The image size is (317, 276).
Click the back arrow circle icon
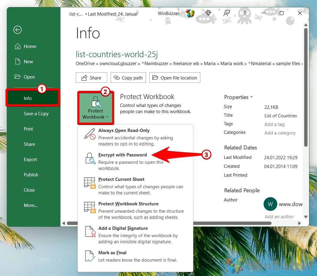pyautogui.click(x=17, y=30)
